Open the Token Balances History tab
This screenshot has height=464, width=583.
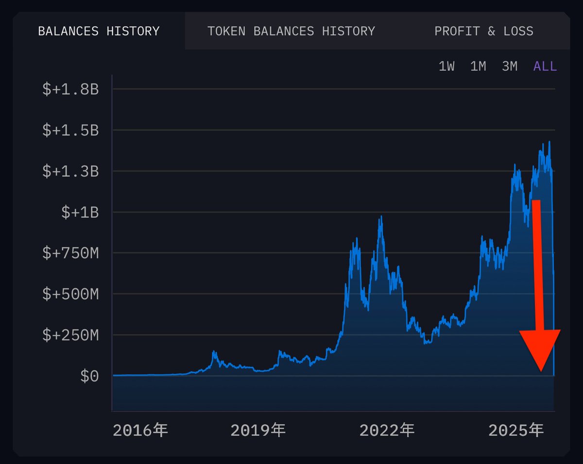point(291,32)
